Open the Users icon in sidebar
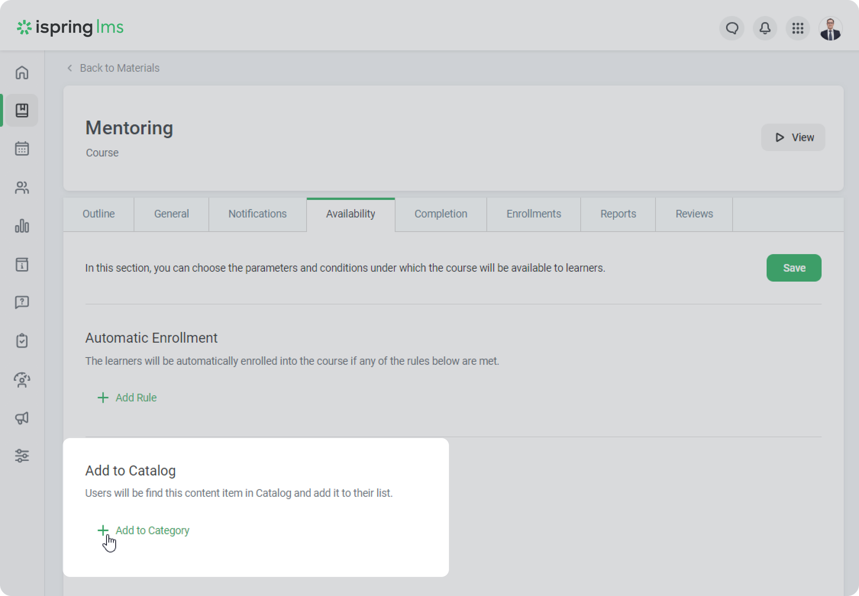Image resolution: width=859 pixels, height=596 pixels. click(22, 187)
